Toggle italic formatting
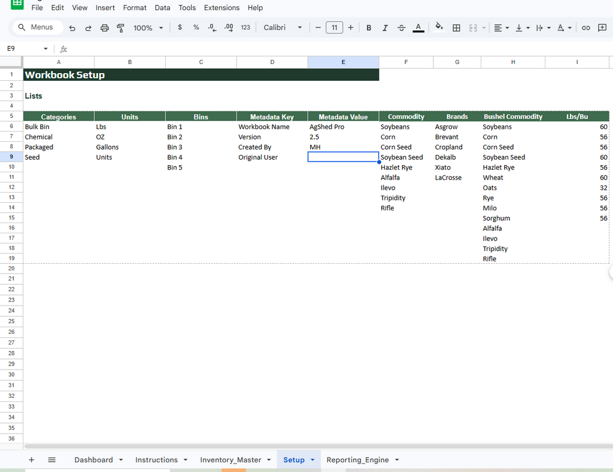 click(385, 28)
